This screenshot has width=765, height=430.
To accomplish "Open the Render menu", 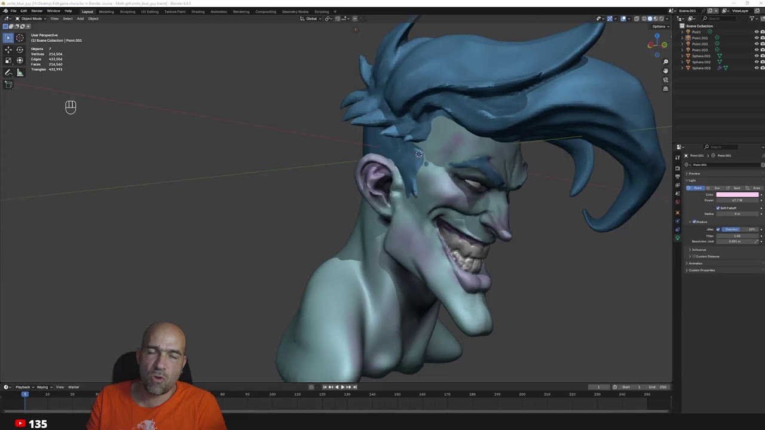I will pyautogui.click(x=36, y=11).
